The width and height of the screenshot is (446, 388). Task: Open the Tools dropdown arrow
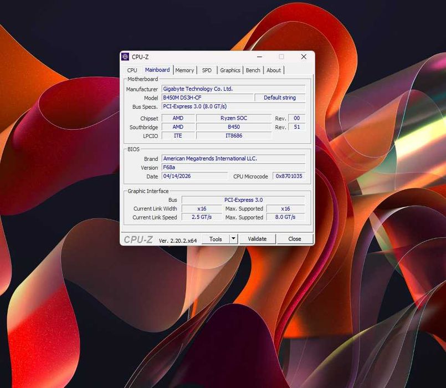click(233, 238)
